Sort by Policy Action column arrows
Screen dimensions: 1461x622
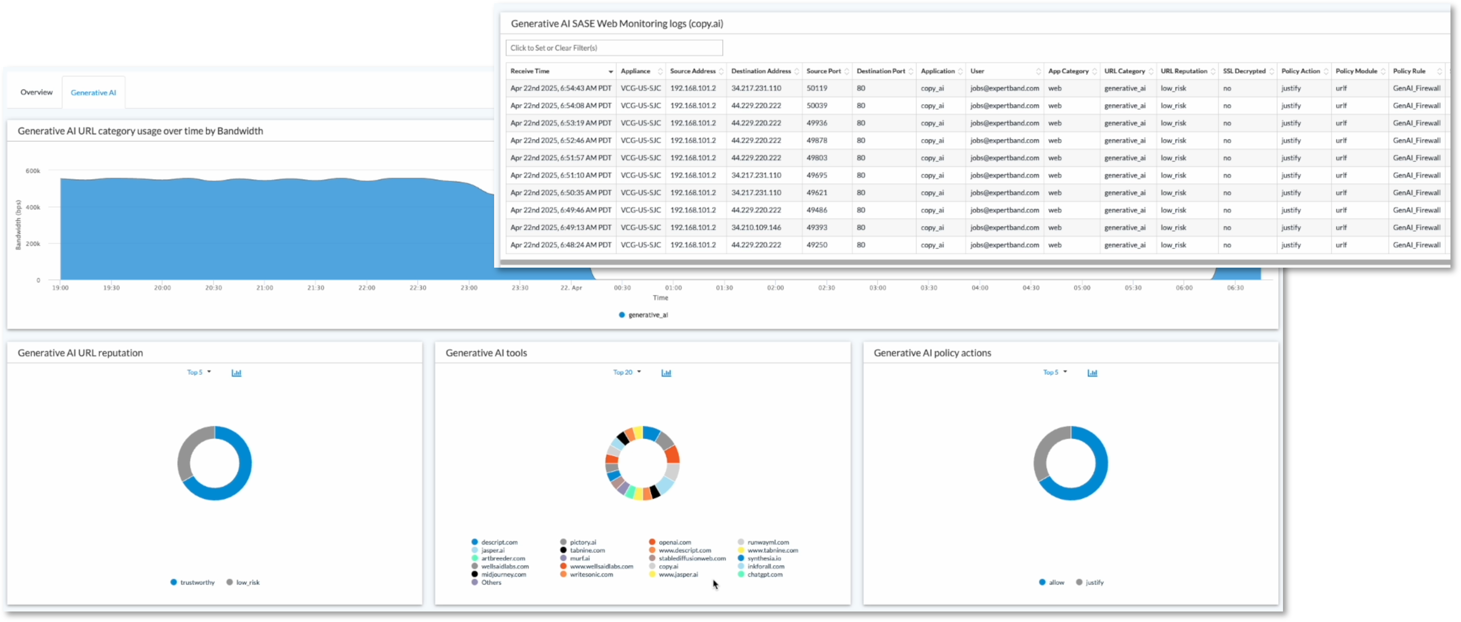pyautogui.click(x=1326, y=71)
